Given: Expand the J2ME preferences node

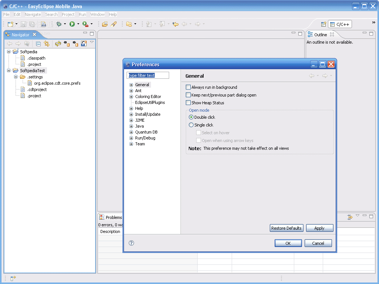Looking at the screenshot, I should [131, 120].
